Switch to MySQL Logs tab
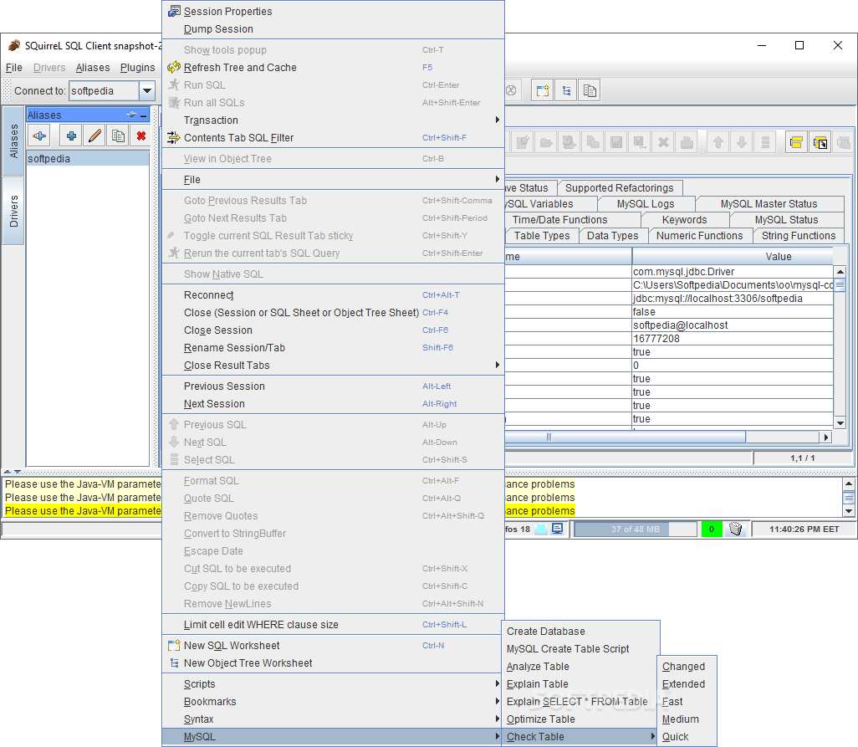The image size is (858, 747). tap(646, 203)
